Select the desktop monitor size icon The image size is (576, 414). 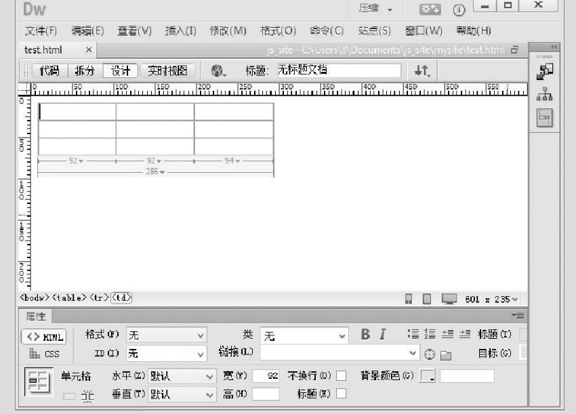[x=449, y=299]
